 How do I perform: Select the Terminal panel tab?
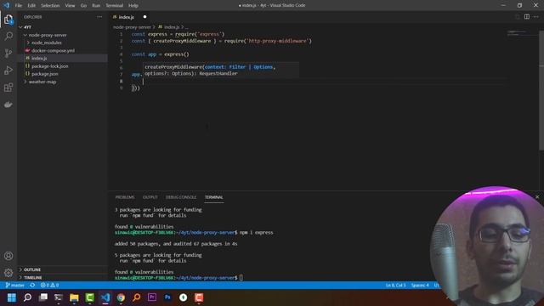(x=213, y=197)
